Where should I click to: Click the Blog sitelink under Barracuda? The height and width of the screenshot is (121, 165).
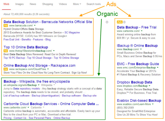[48, 39]
